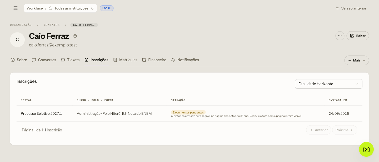The height and width of the screenshot is (162, 379).
Task: Switch to the Financeiro tab
Action: tap(154, 60)
